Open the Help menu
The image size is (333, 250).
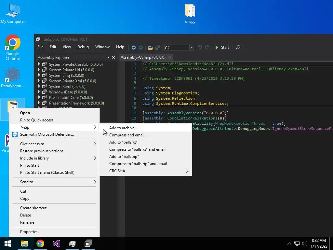point(120,47)
